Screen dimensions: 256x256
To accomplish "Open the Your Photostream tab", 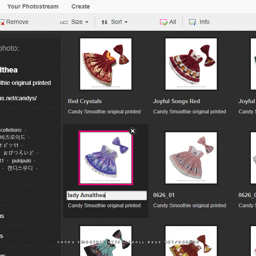I will 33,6.
